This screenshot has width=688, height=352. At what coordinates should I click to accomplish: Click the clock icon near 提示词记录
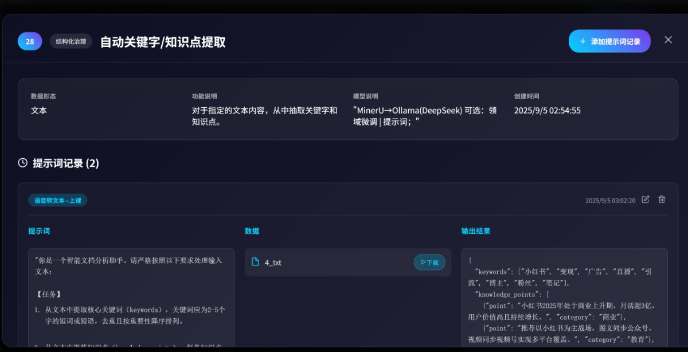click(22, 163)
